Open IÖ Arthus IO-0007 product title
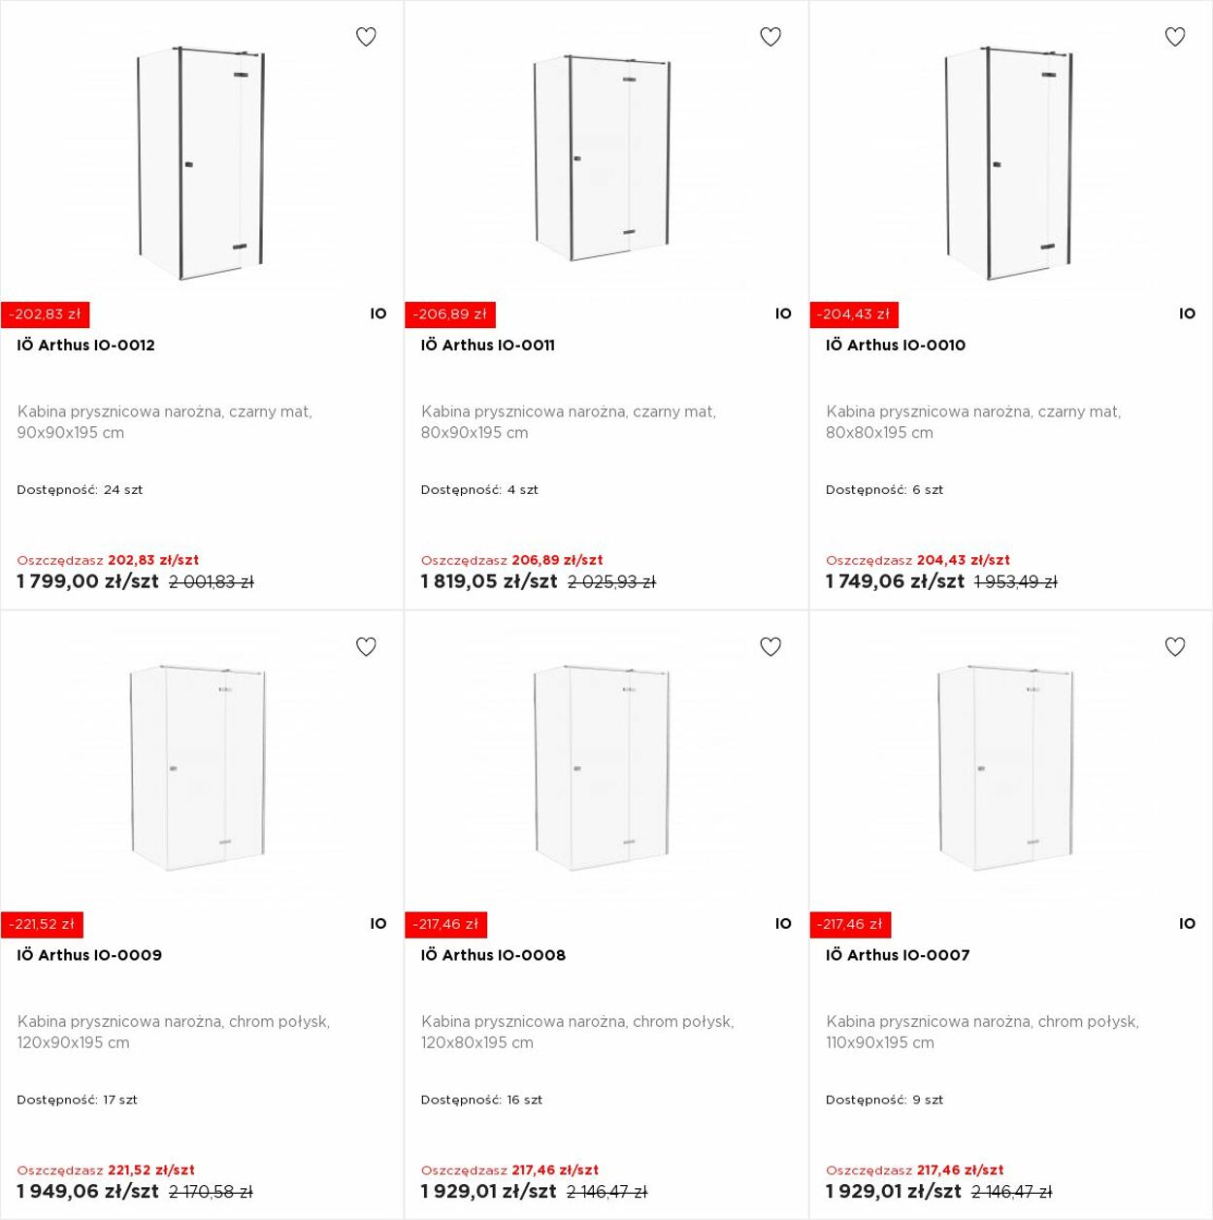This screenshot has width=1213, height=1220. 898,955
